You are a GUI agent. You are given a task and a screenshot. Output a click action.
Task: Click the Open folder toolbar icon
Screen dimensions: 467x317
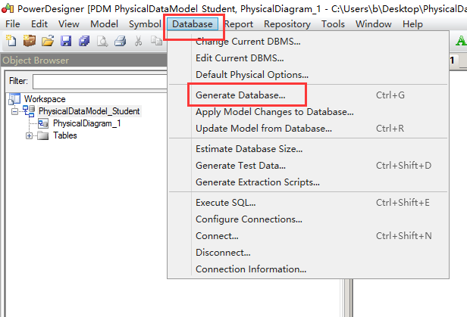click(x=48, y=41)
